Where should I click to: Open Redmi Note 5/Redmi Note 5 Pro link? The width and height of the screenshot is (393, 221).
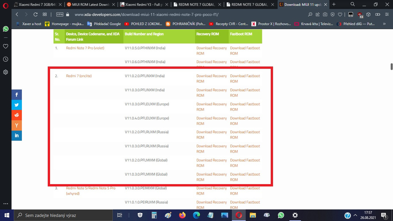pos(91,191)
